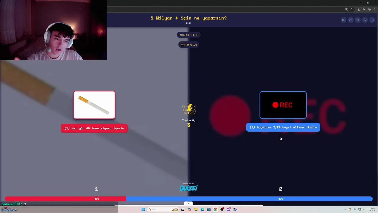The height and width of the screenshot is (213, 378).
Task: Click the Son 16 • 1/8 round indicator
Action: click(189, 35)
